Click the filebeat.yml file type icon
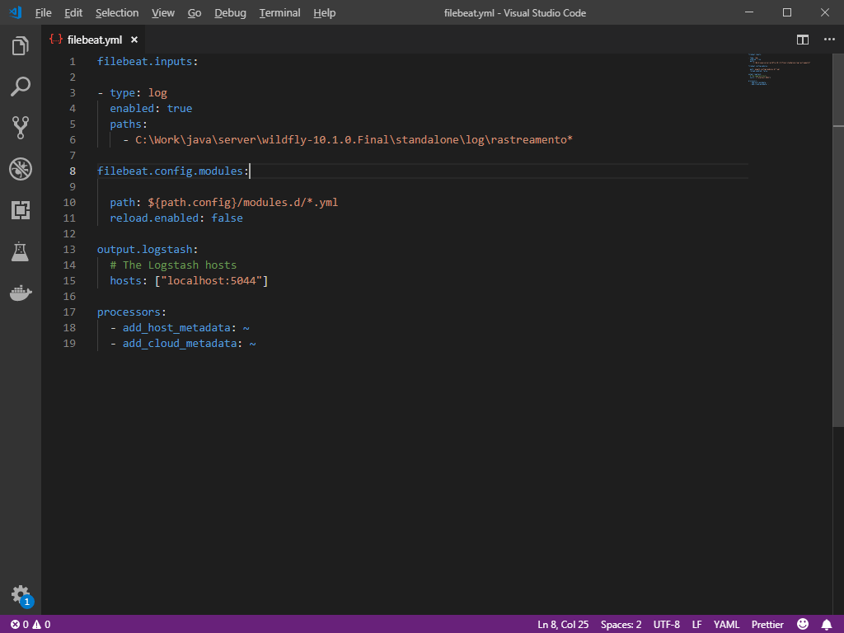 point(56,40)
